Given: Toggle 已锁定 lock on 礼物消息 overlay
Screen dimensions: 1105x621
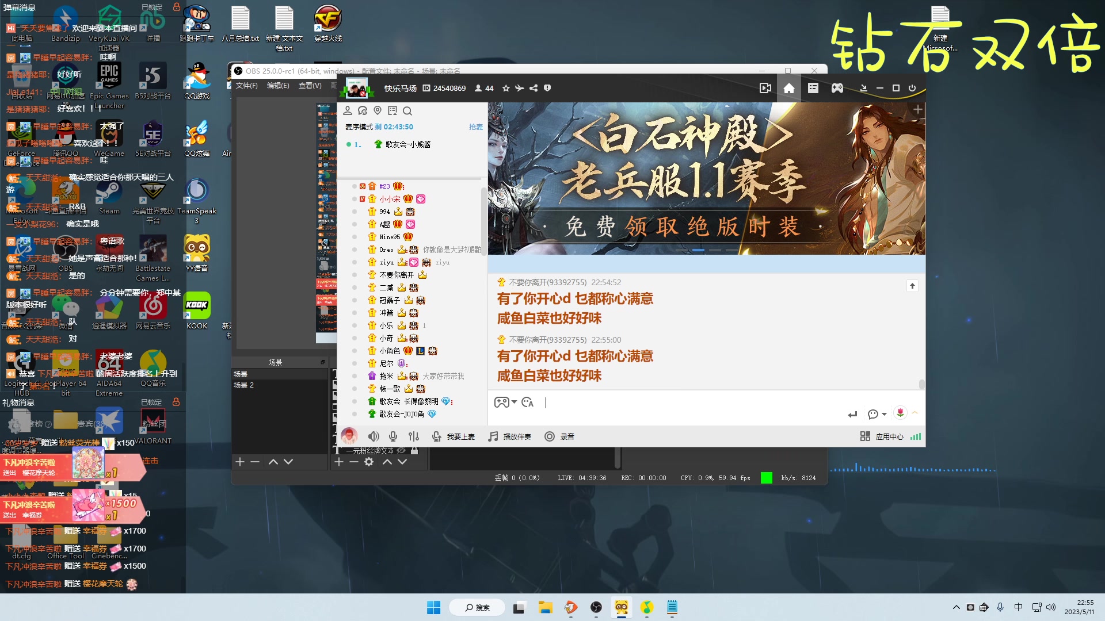Looking at the screenshot, I should click(177, 402).
